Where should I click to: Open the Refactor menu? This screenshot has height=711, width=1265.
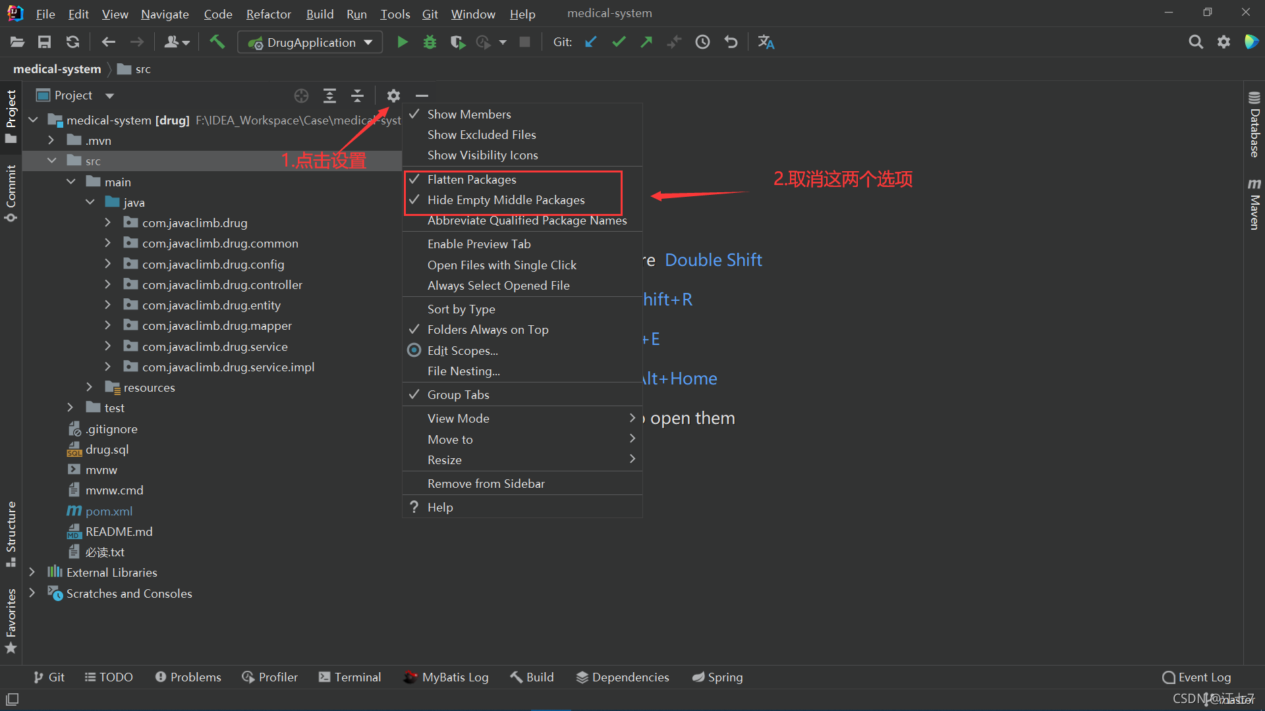point(268,14)
